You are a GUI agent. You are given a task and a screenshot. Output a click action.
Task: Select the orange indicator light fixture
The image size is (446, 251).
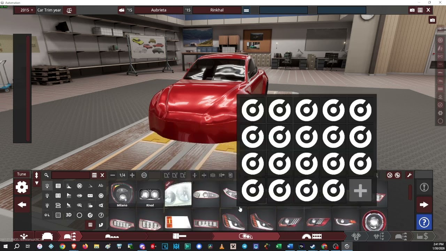(x=178, y=222)
